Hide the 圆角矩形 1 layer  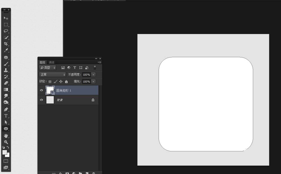coord(42,90)
